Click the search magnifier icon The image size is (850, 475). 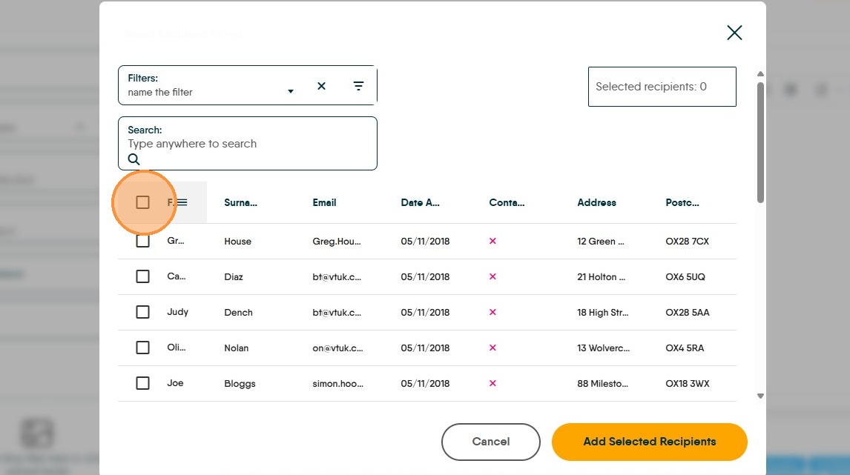[x=134, y=159]
